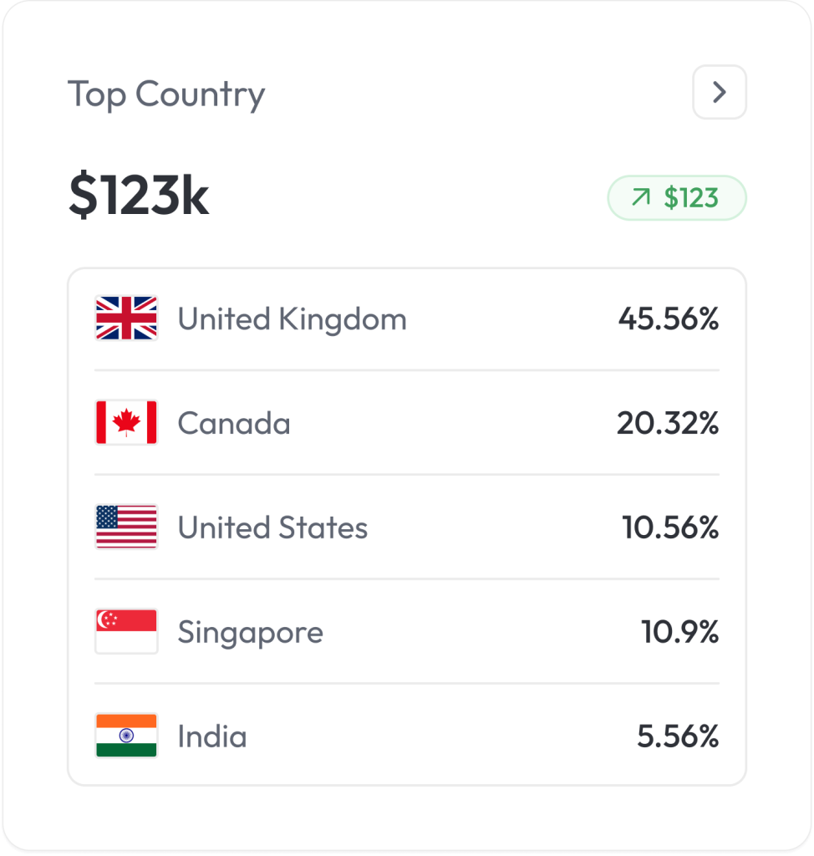Click the green $123 growth badge
Image resolution: width=814 pixels, height=856 pixels.
[676, 198]
